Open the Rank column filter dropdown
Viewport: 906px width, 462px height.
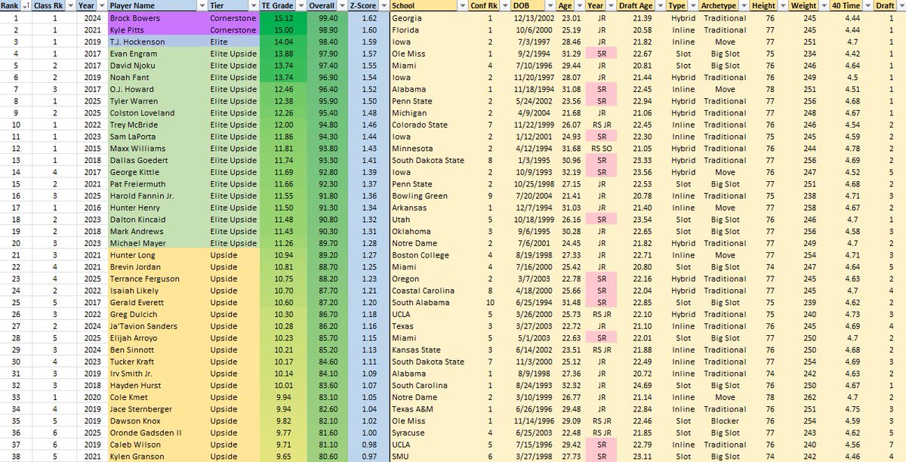click(26, 5)
